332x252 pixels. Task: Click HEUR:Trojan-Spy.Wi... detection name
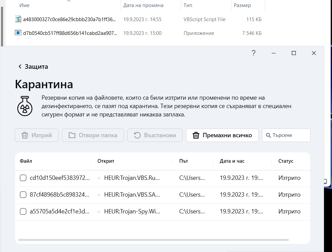pyautogui.click(x=132, y=211)
